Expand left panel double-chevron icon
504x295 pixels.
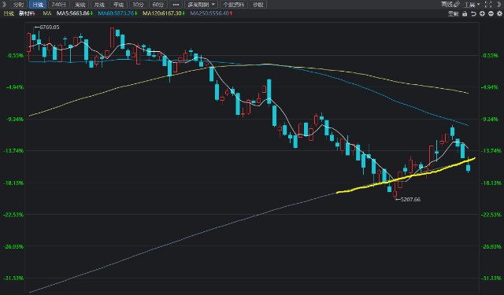pyautogui.click(x=4, y=5)
